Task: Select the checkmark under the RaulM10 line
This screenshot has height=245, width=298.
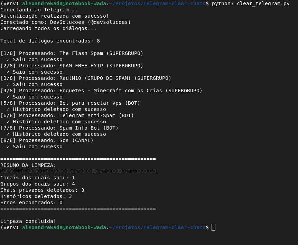Action: (x=8, y=84)
